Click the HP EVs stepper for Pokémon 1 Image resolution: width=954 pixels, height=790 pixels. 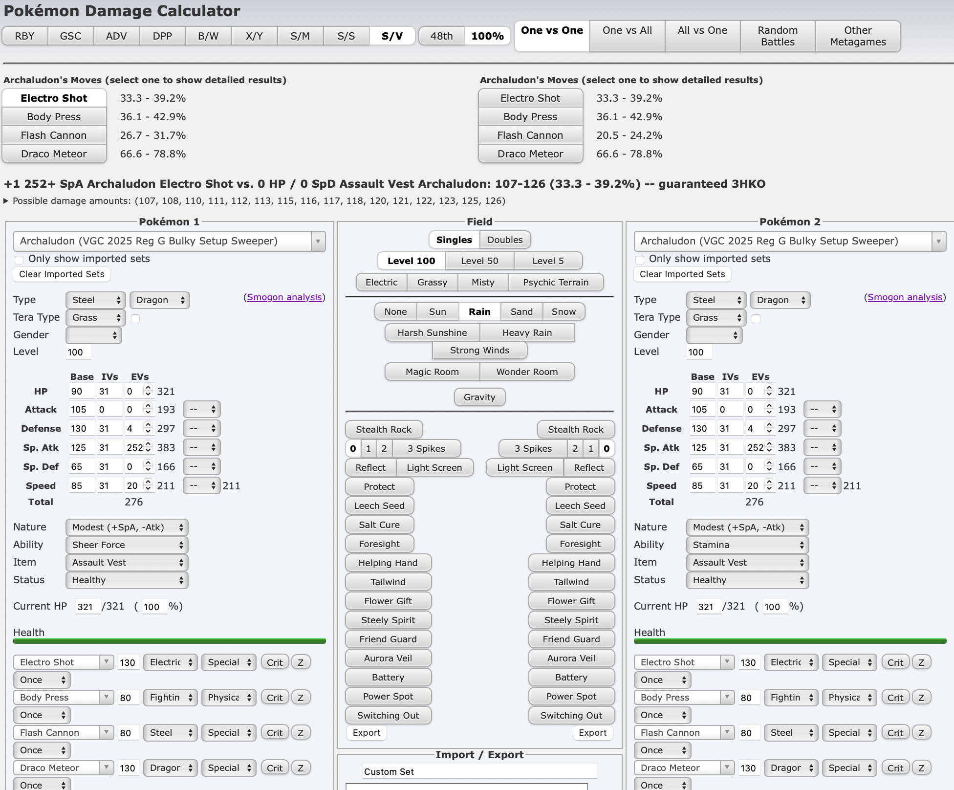coord(148,391)
